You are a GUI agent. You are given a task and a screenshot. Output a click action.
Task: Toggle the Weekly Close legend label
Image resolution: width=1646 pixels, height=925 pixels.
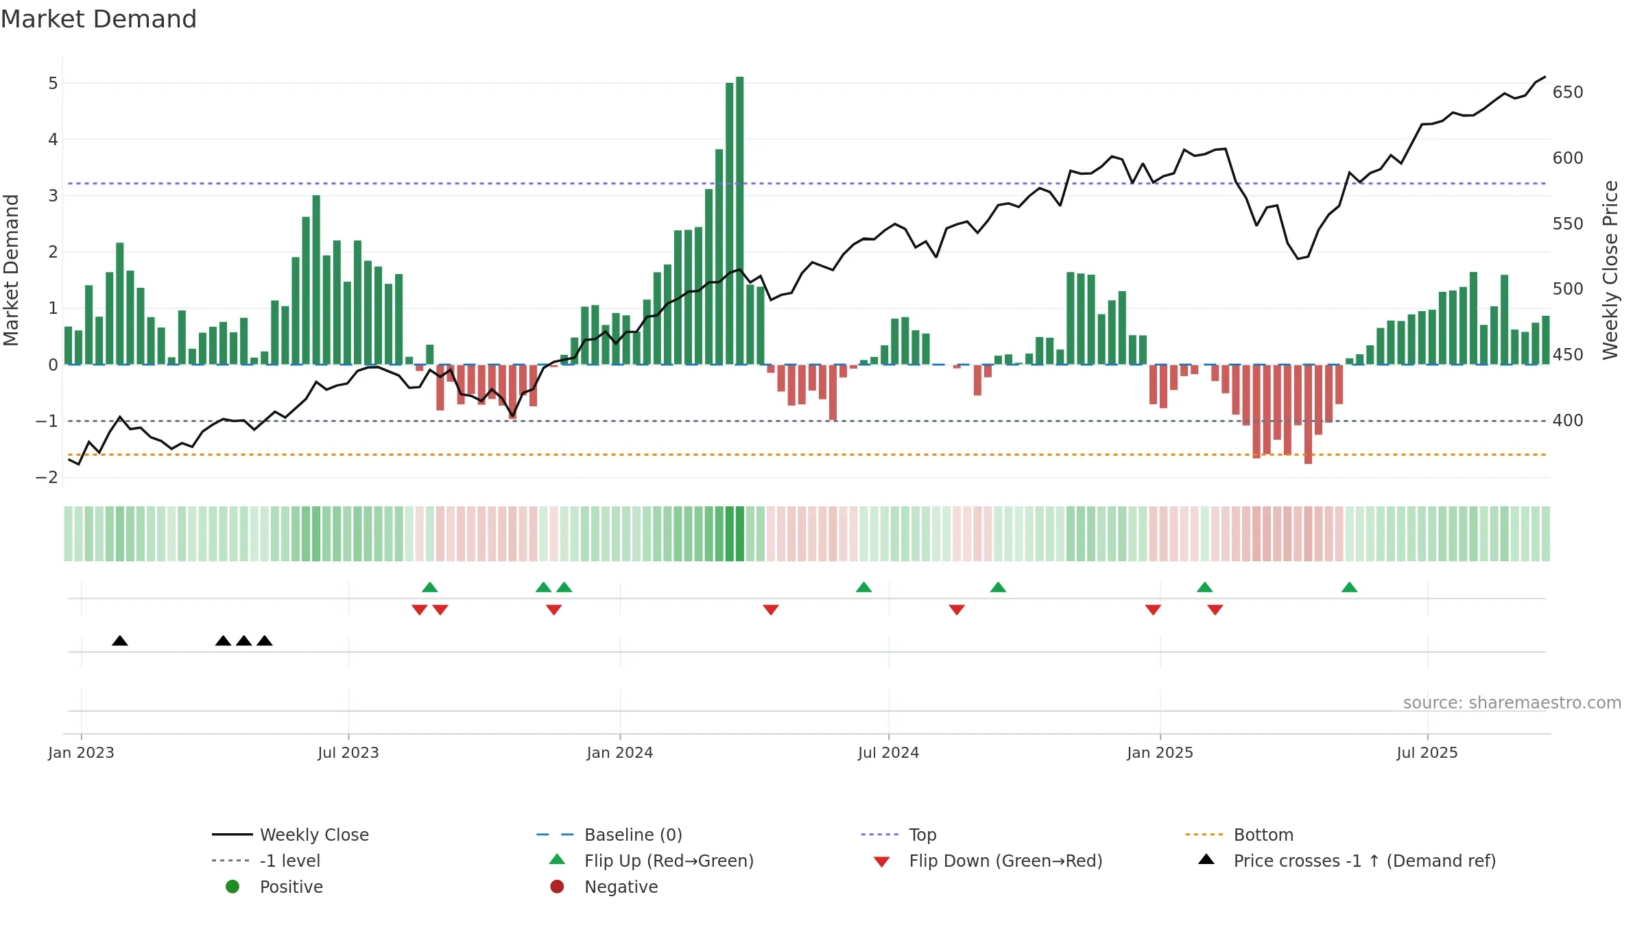click(314, 835)
